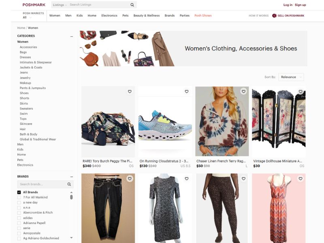Open the Brands navigation item
324x243 pixels.
(170, 15)
